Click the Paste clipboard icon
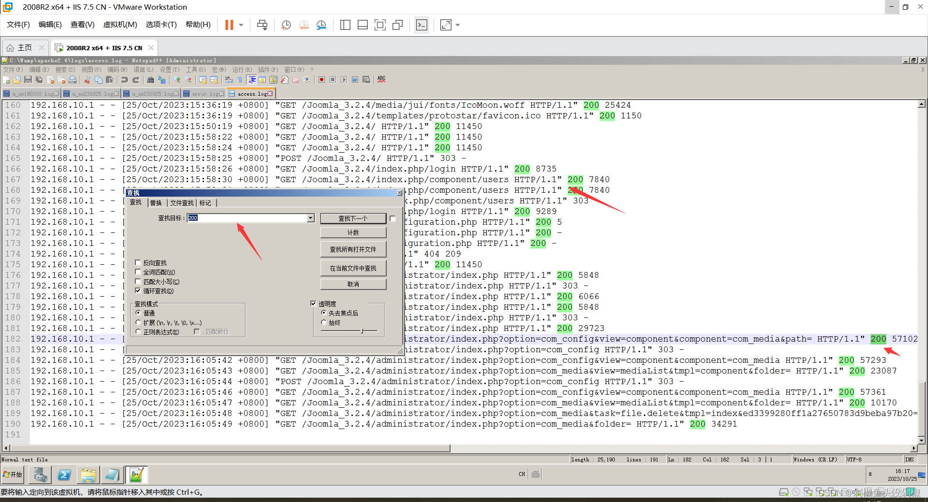This screenshot has width=928, height=502. coord(110,80)
